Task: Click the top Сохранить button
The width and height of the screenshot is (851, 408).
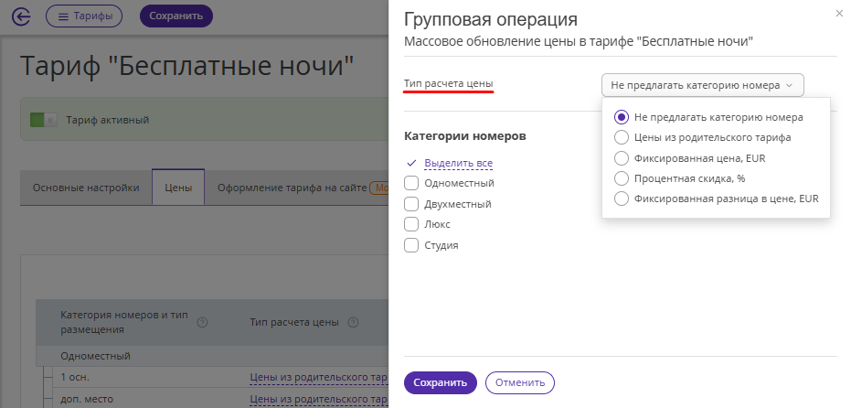Action: (x=176, y=16)
